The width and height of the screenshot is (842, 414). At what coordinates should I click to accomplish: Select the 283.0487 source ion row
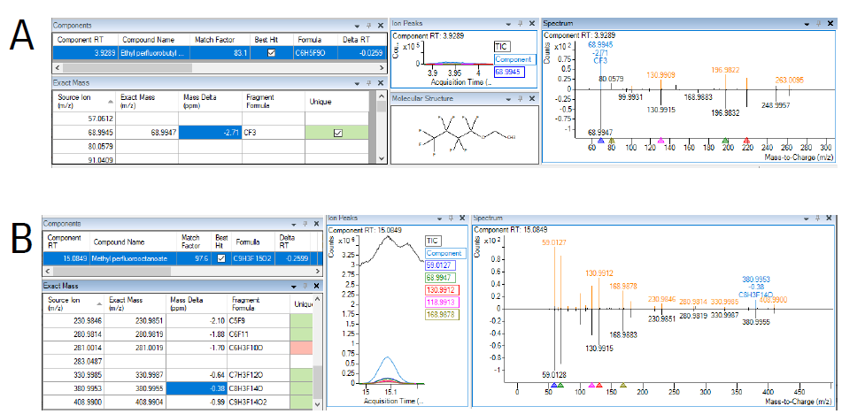pyautogui.click(x=177, y=361)
